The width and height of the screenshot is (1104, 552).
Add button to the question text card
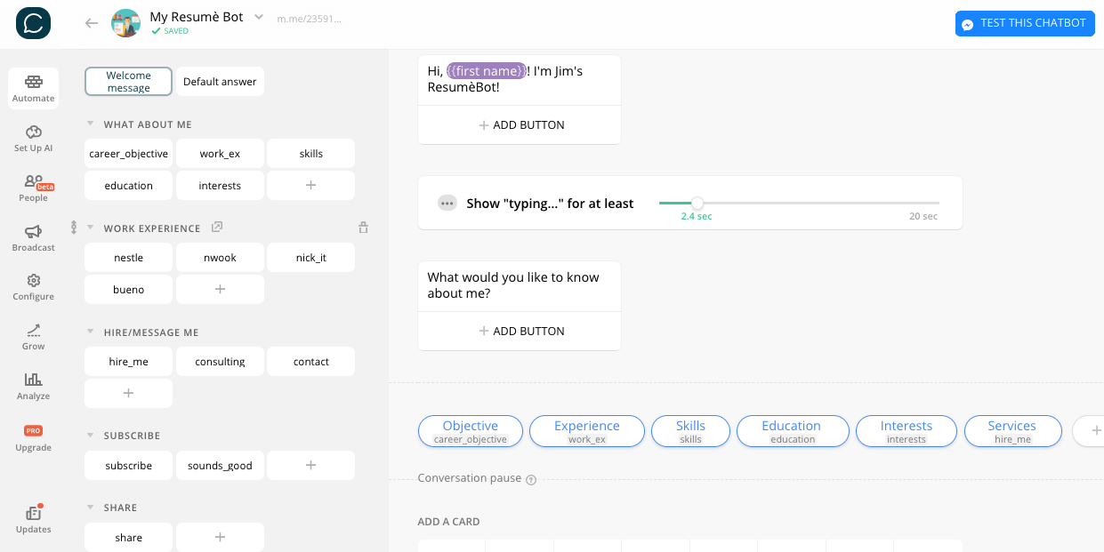[520, 331]
